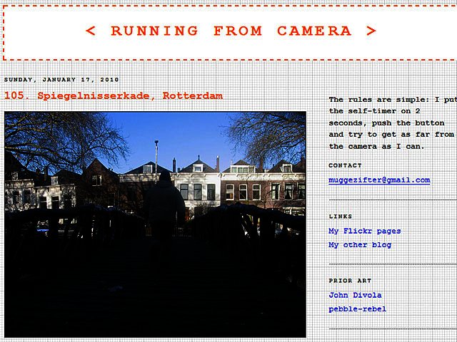
Task: Open the Spiegelnisserkade, Rotterdam post title
Action: coord(114,95)
